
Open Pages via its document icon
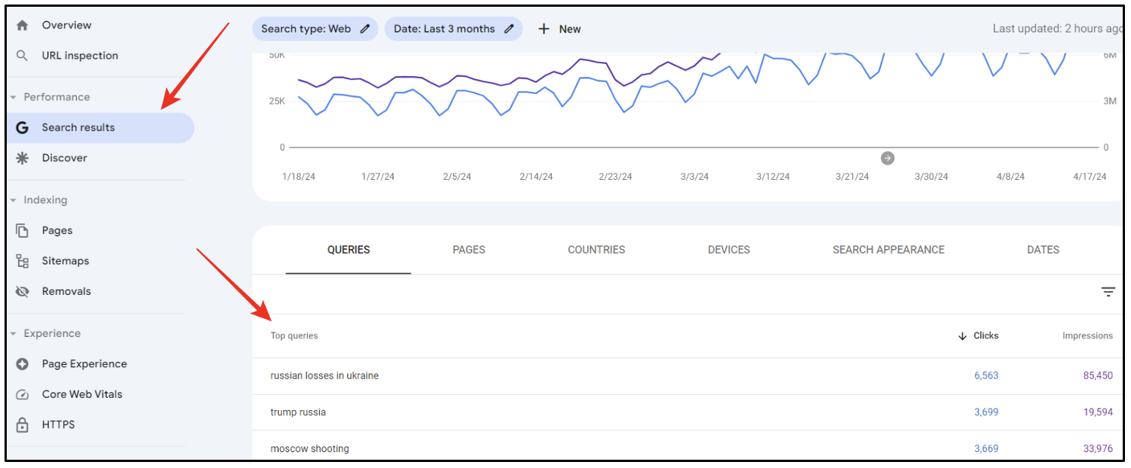pos(22,230)
